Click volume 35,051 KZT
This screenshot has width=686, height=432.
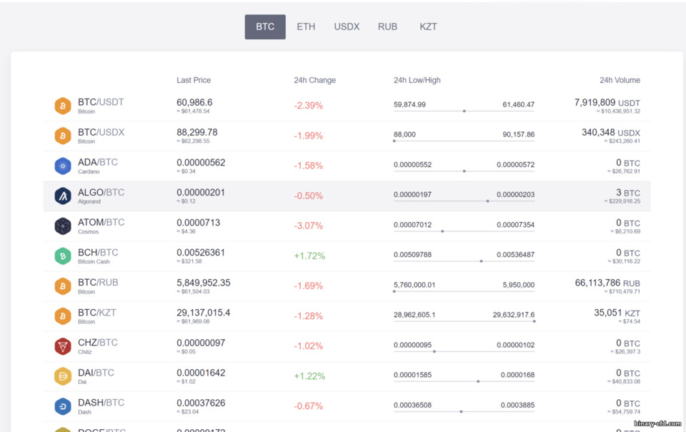coord(617,313)
